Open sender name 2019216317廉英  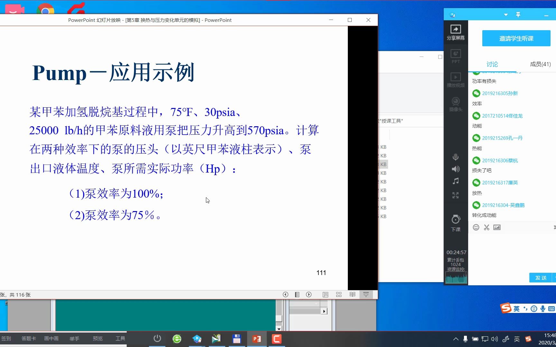(500, 183)
